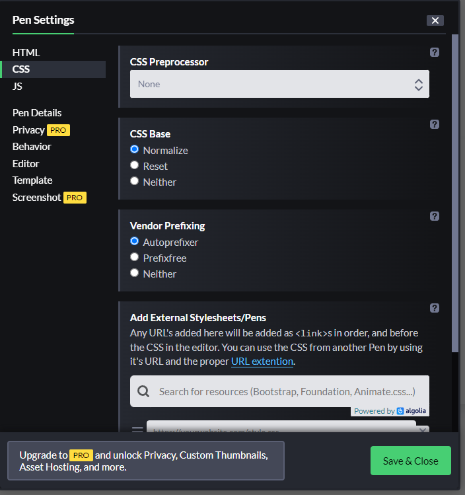Select Neither under CSS Base
Screen dimensions: 465x495
[x=134, y=181]
